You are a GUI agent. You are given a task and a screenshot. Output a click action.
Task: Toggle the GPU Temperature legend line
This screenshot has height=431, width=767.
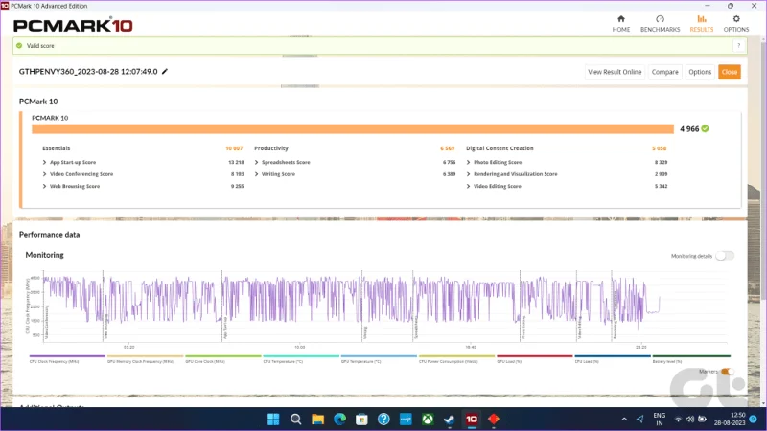tap(379, 356)
